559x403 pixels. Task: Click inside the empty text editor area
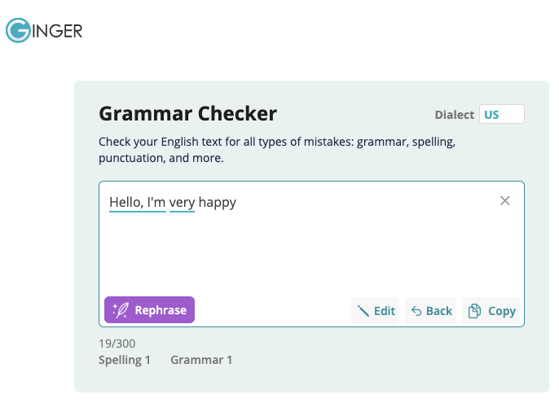coord(311,255)
